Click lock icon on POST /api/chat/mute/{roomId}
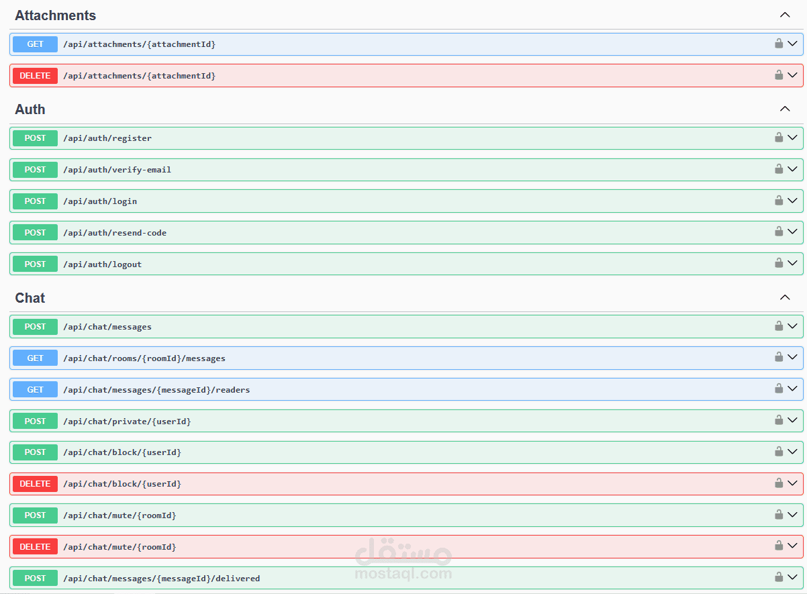The image size is (807, 594). tap(779, 515)
